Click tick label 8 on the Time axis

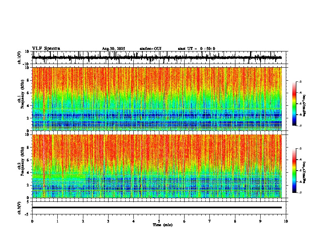[235, 221]
